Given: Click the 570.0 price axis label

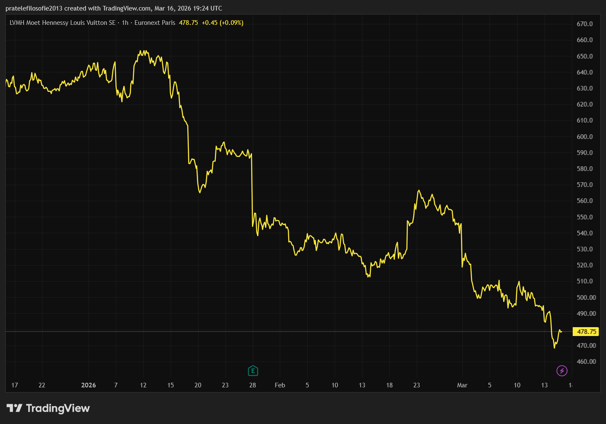Looking at the screenshot, I should (x=585, y=185).
